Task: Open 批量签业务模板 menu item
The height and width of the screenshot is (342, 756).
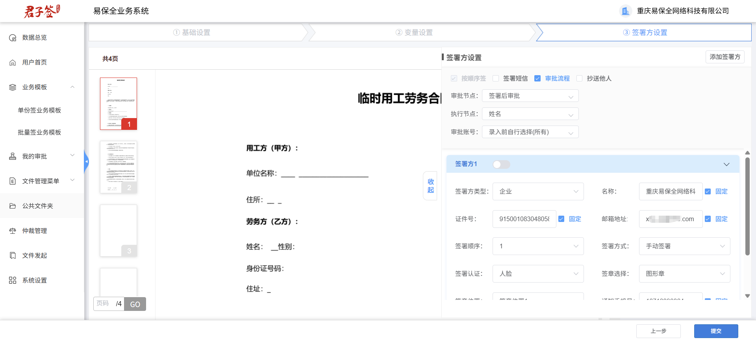Action: [x=39, y=132]
